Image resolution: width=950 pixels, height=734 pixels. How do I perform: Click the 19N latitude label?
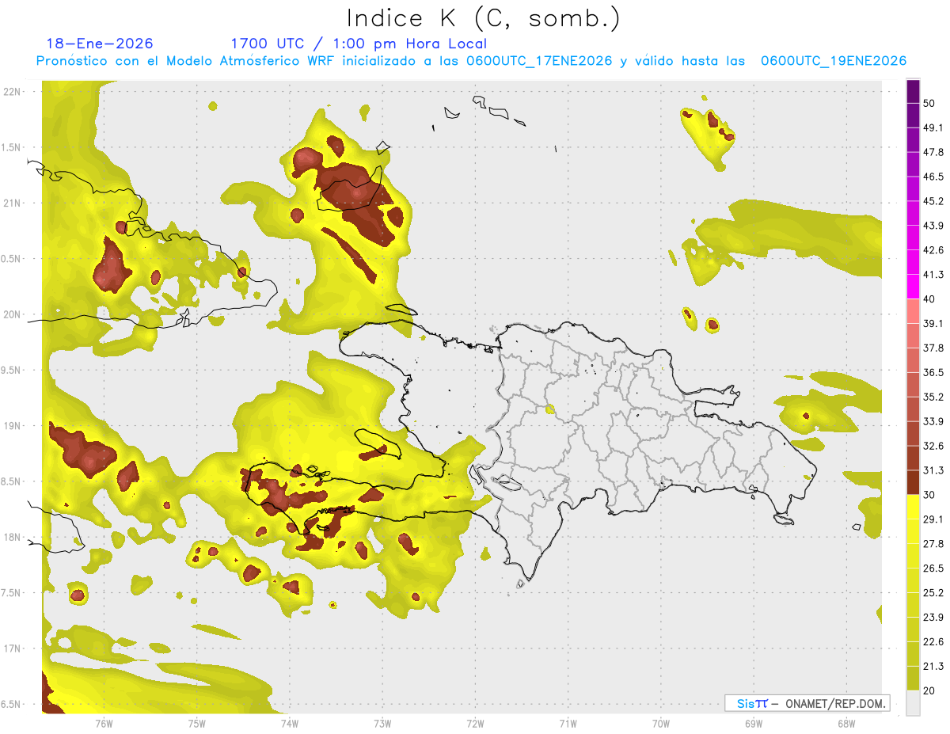tap(13, 425)
